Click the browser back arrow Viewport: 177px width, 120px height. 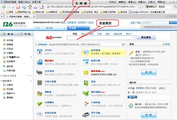point(3,7)
